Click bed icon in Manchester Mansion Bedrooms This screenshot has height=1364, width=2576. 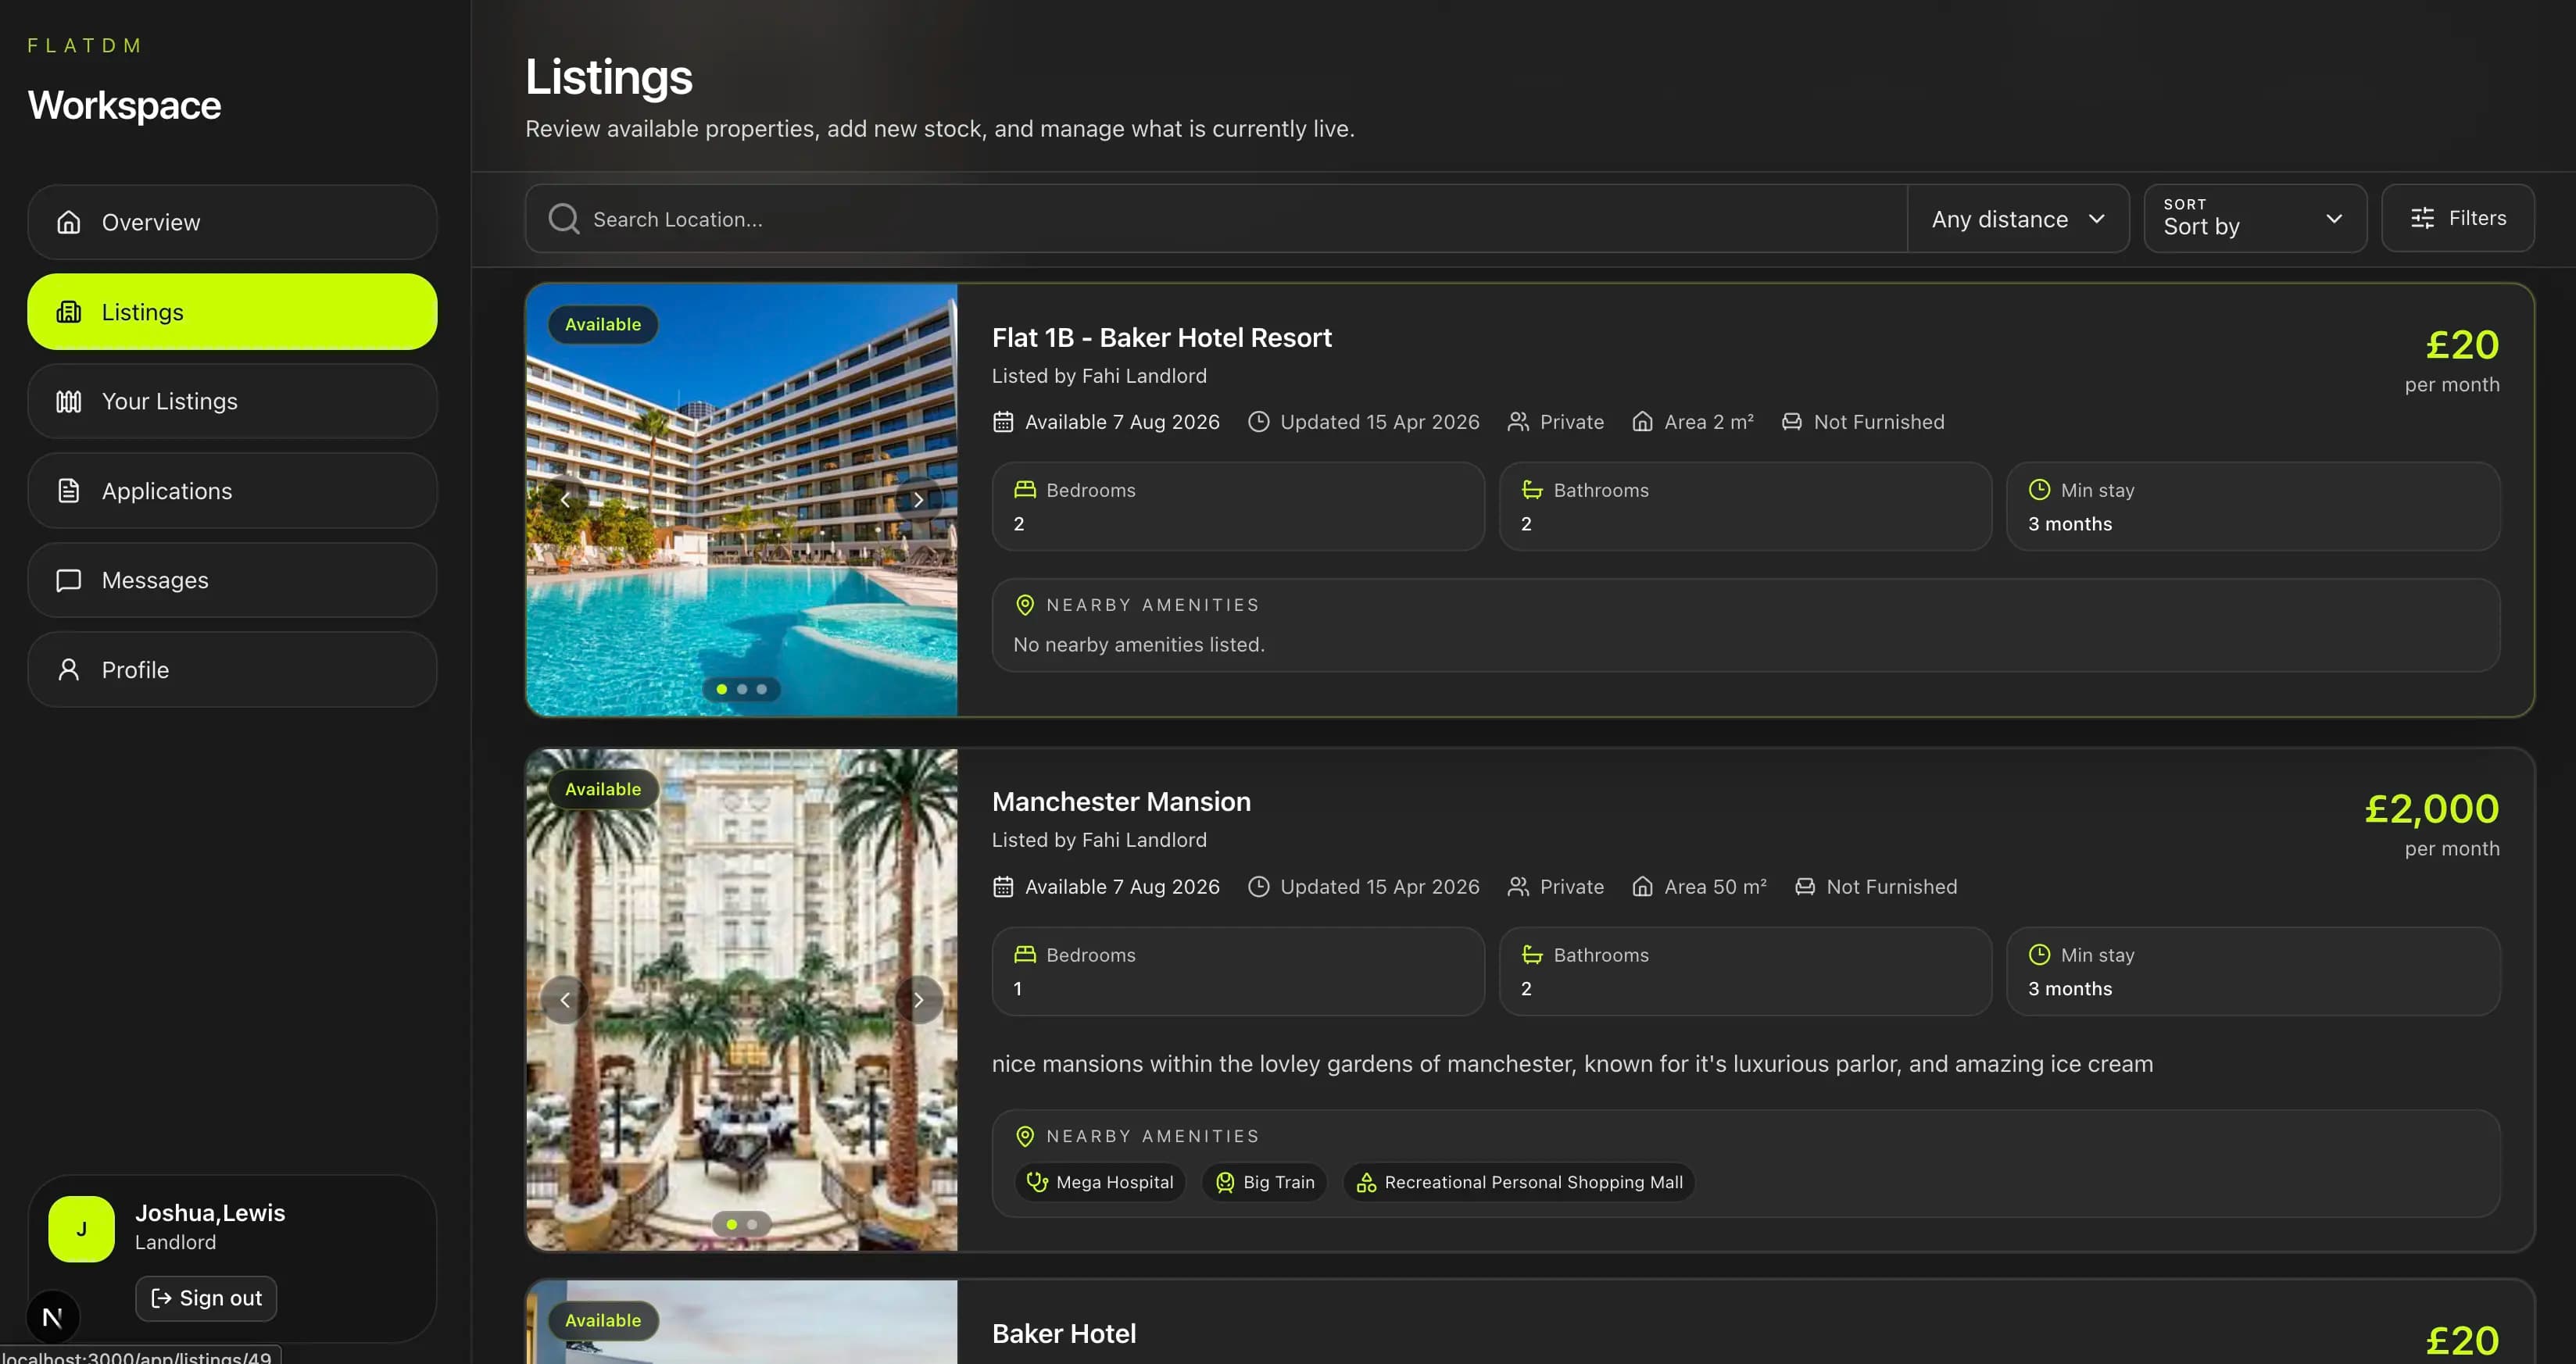[1025, 955]
